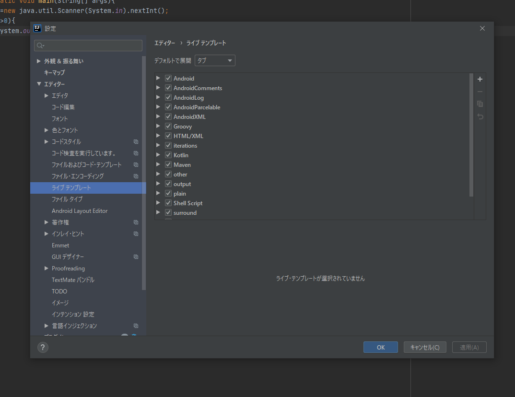Select the イメージ tree item
This screenshot has height=397, width=515.
click(60, 303)
